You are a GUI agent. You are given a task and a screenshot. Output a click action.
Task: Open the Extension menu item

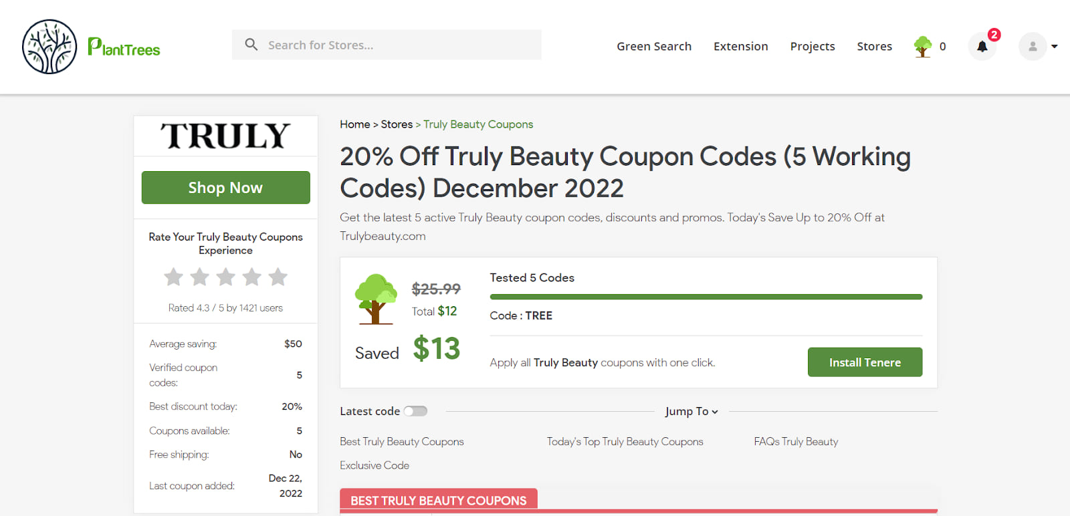pyautogui.click(x=741, y=46)
